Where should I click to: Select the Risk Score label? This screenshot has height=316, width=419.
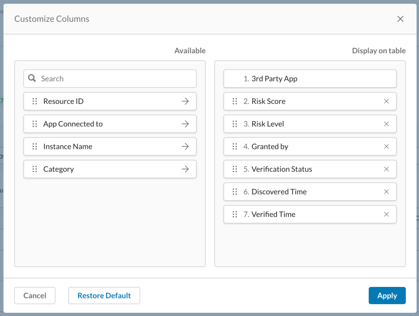pyautogui.click(x=268, y=102)
